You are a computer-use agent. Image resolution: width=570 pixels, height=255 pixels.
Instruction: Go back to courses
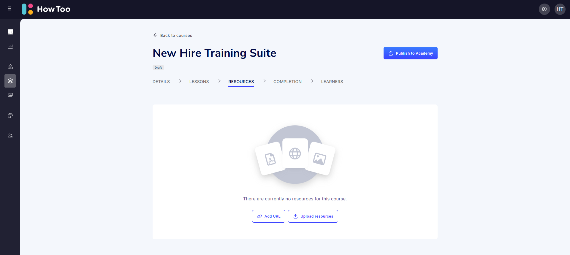pos(172,35)
